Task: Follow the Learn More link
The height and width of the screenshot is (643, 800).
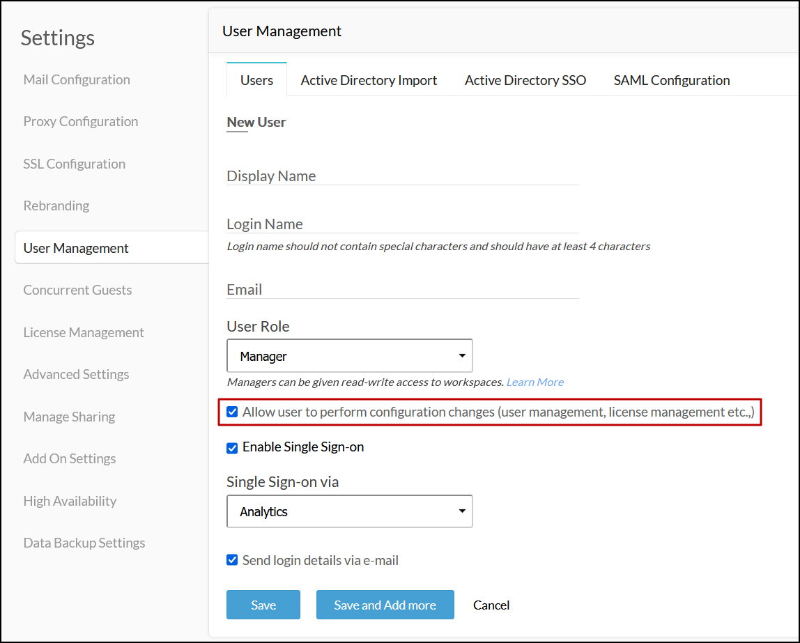Action: pos(535,382)
